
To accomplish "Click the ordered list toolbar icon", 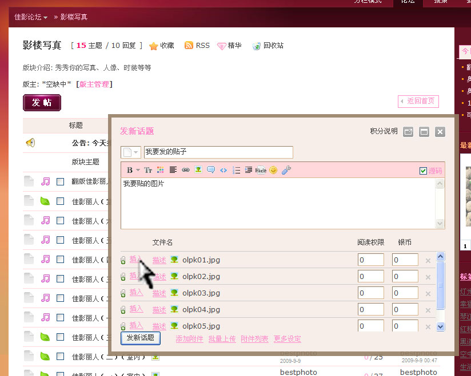I will 236,170.
